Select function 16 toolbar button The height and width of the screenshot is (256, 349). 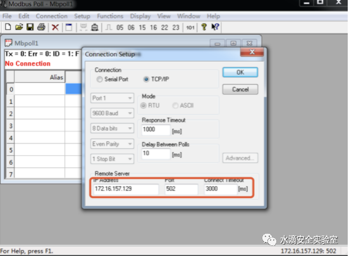pyautogui.click(x=154, y=27)
